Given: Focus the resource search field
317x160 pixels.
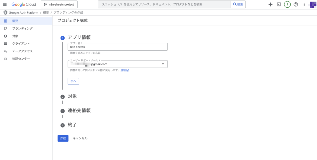Looking at the screenshot, I should tap(164, 4).
